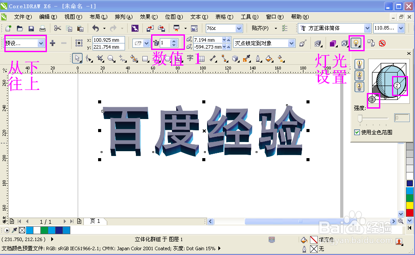Open the 灭点锁定到对象 vanishing point dropdown
This screenshot has height=255, width=415.
(291, 43)
